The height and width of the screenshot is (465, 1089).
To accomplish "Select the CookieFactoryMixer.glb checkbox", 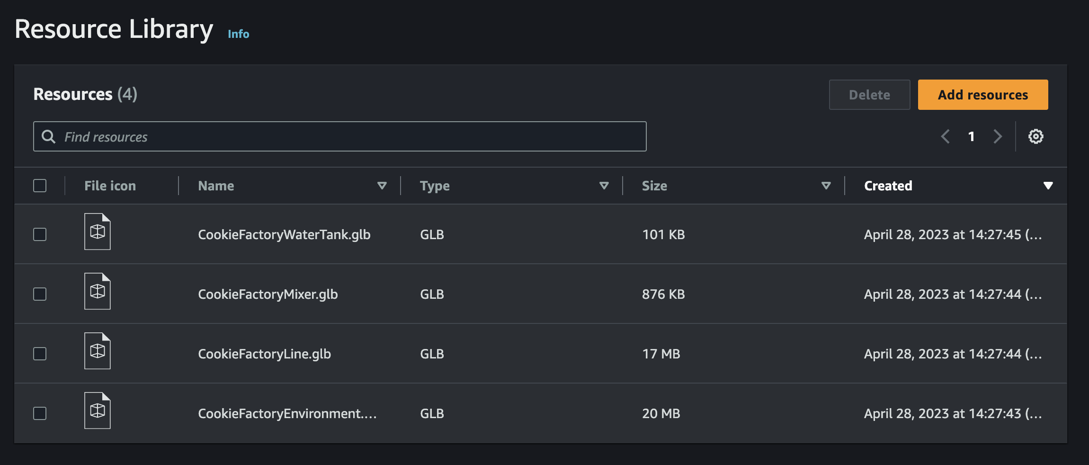I will [x=40, y=294].
